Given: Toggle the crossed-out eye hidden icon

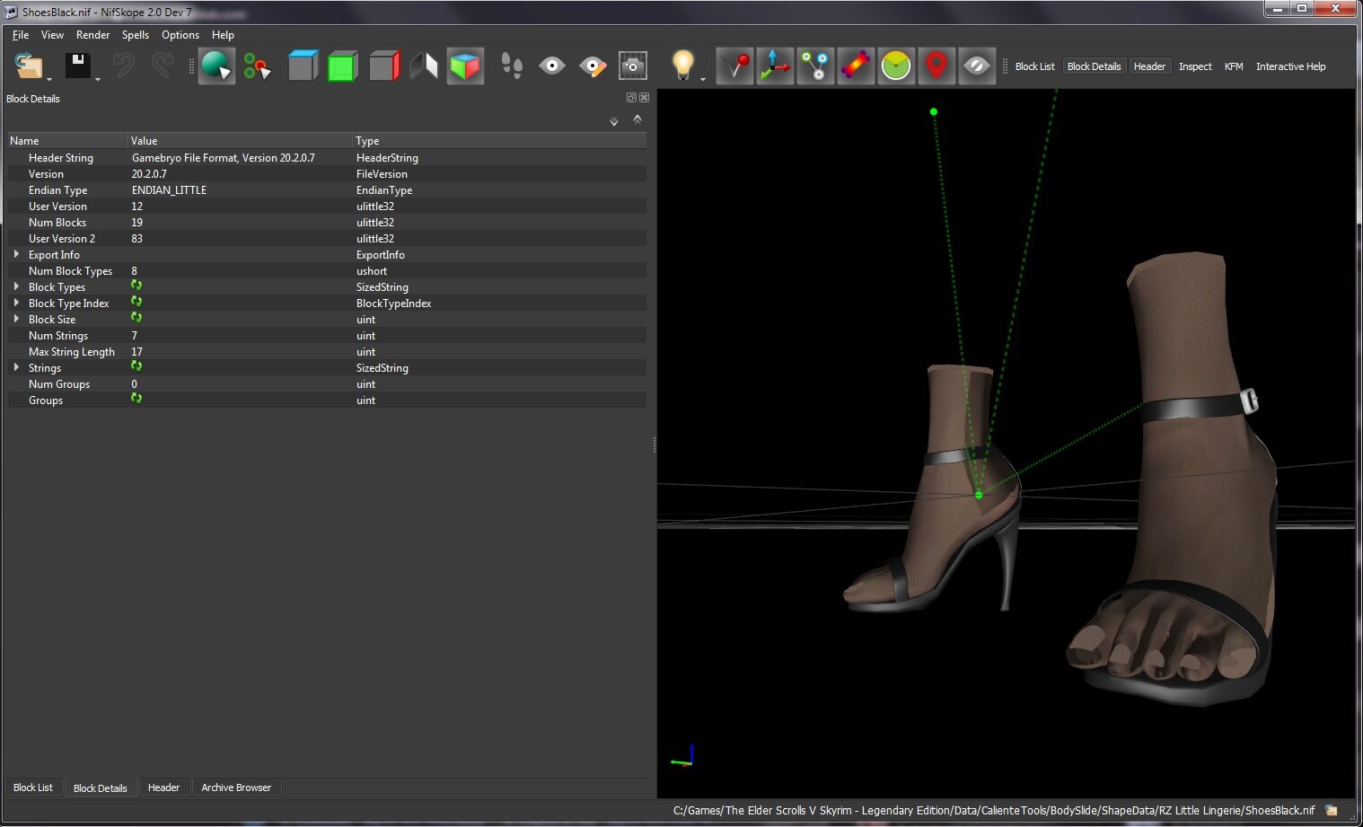Looking at the screenshot, I should [977, 66].
